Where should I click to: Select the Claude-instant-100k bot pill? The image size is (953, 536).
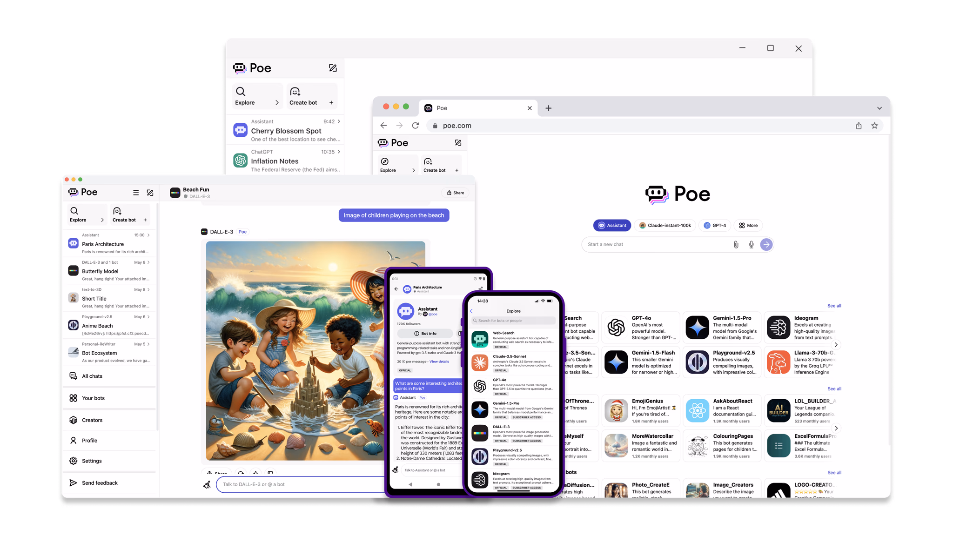click(664, 225)
